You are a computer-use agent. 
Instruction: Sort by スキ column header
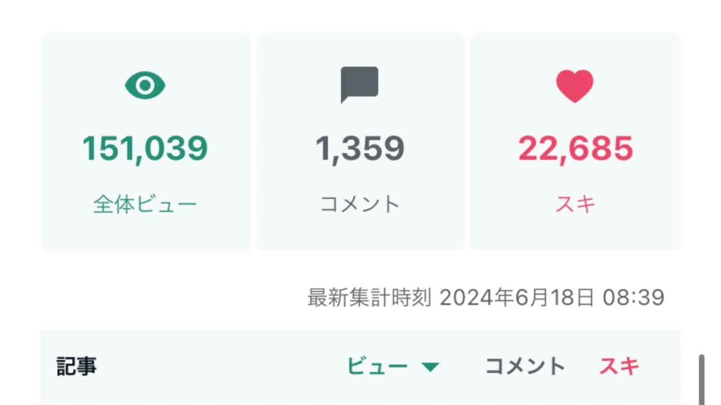(x=619, y=366)
